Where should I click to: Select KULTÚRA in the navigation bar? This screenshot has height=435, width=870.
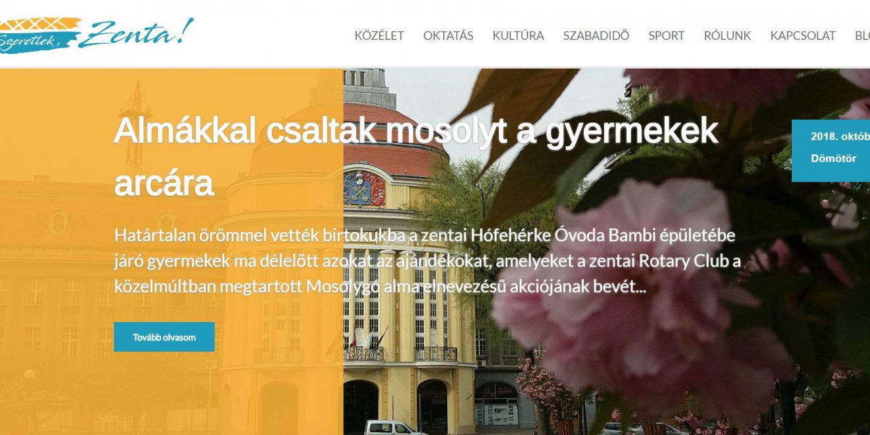click(x=519, y=35)
